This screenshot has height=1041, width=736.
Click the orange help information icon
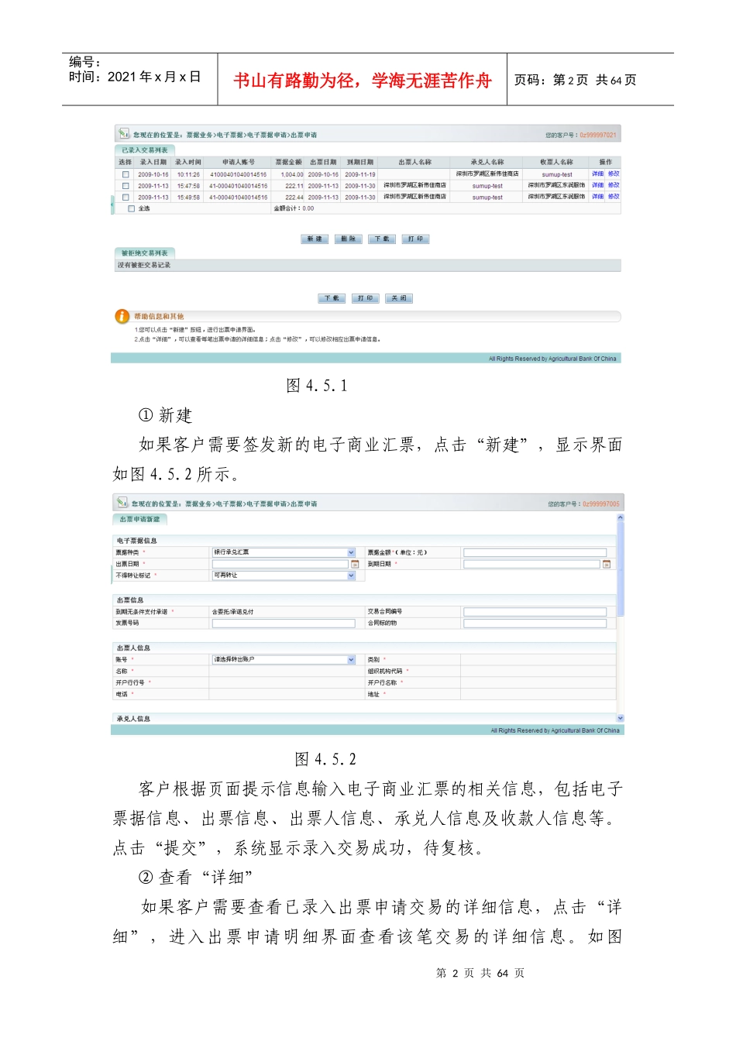pos(122,316)
